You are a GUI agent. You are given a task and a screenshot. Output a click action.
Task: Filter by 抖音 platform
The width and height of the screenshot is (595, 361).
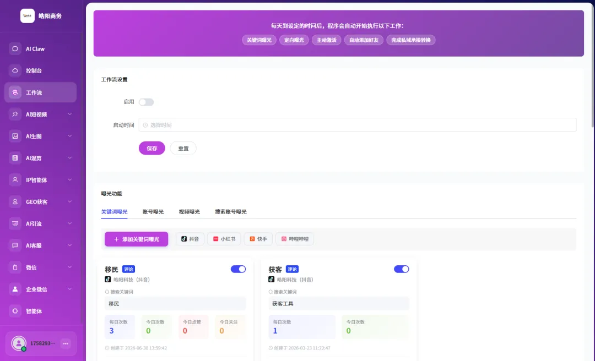[190, 239]
